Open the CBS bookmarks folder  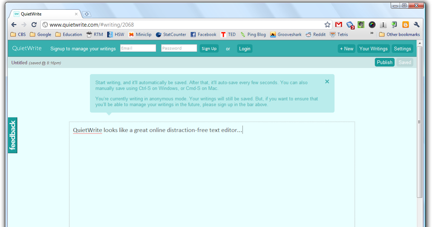(18, 35)
